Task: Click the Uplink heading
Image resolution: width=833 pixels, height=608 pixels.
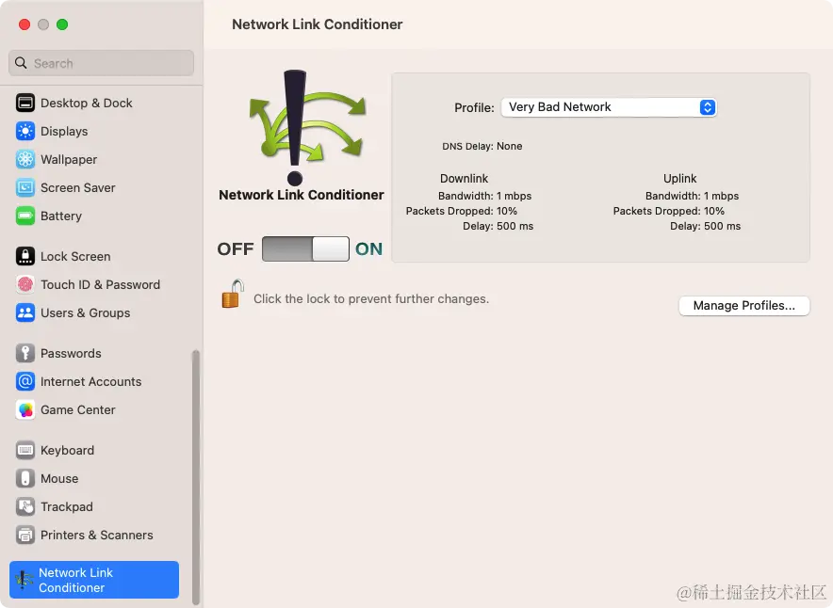Action: (x=679, y=178)
